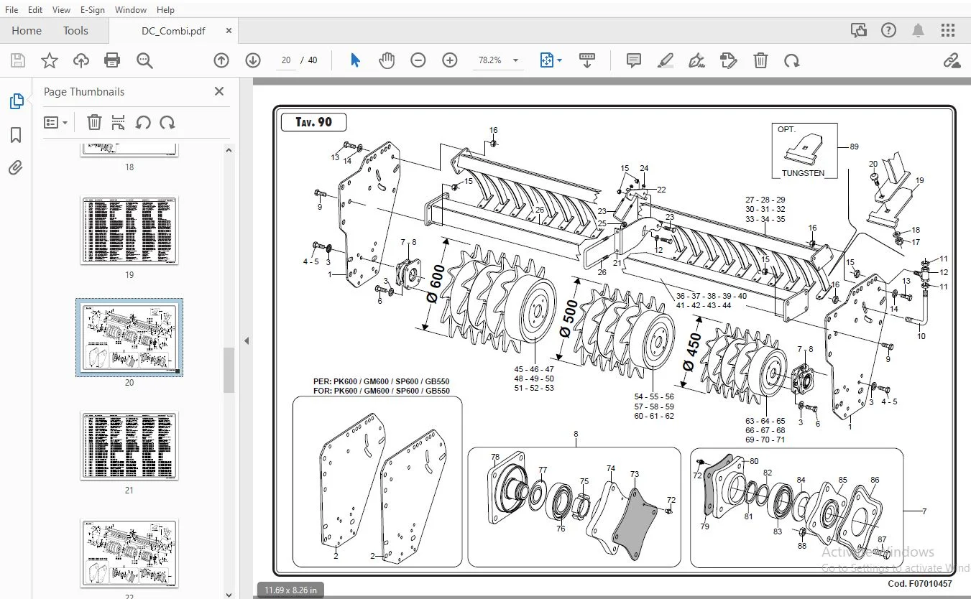Viewport: 971px width, 599px height.
Task: Print the document
Action: (112, 60)
